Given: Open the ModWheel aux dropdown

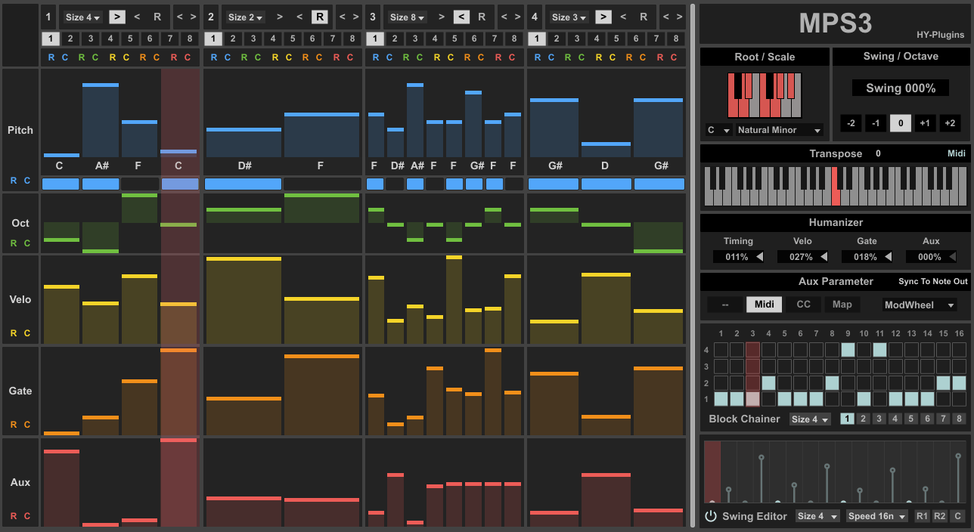Looking at the screenshot, I should pyautogui.click(x=920, y=305).
